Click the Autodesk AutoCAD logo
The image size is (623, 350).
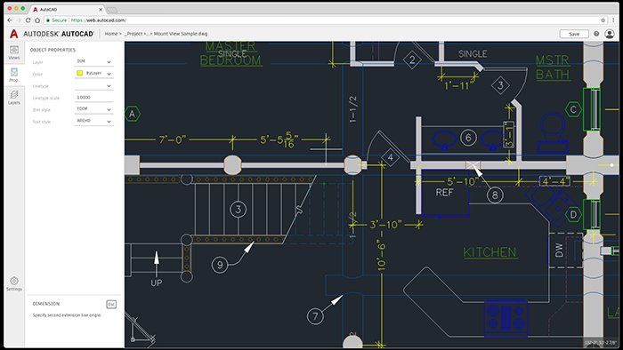click(x=52, y=34)
